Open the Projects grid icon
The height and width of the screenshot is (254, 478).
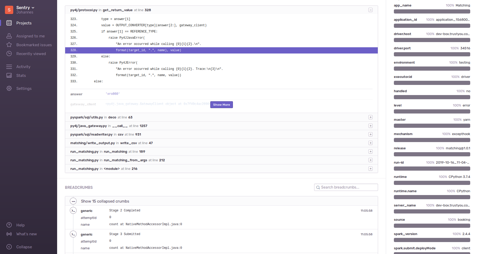(x=9, y=23)
